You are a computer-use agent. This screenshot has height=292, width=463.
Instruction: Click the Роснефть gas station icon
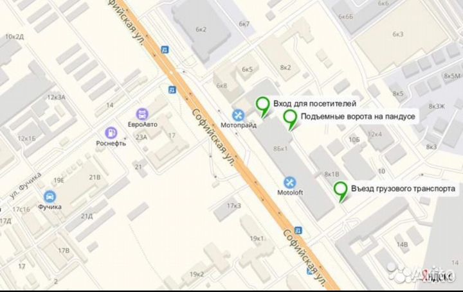[x=111, y=133]
